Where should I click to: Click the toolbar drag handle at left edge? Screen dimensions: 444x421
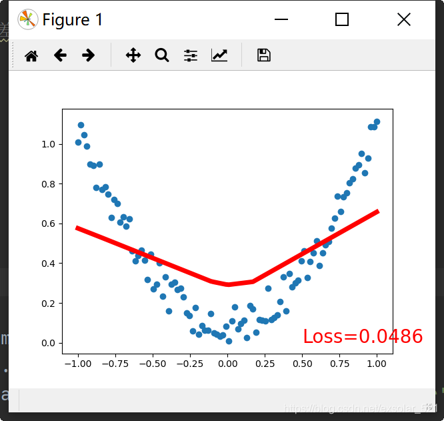[x=13, y=55]
